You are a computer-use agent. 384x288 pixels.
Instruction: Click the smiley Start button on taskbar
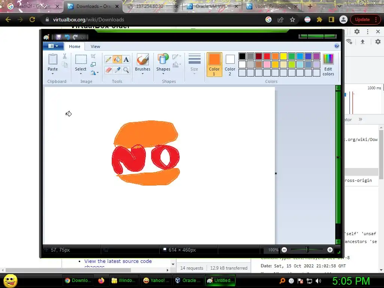coord(10,280)
